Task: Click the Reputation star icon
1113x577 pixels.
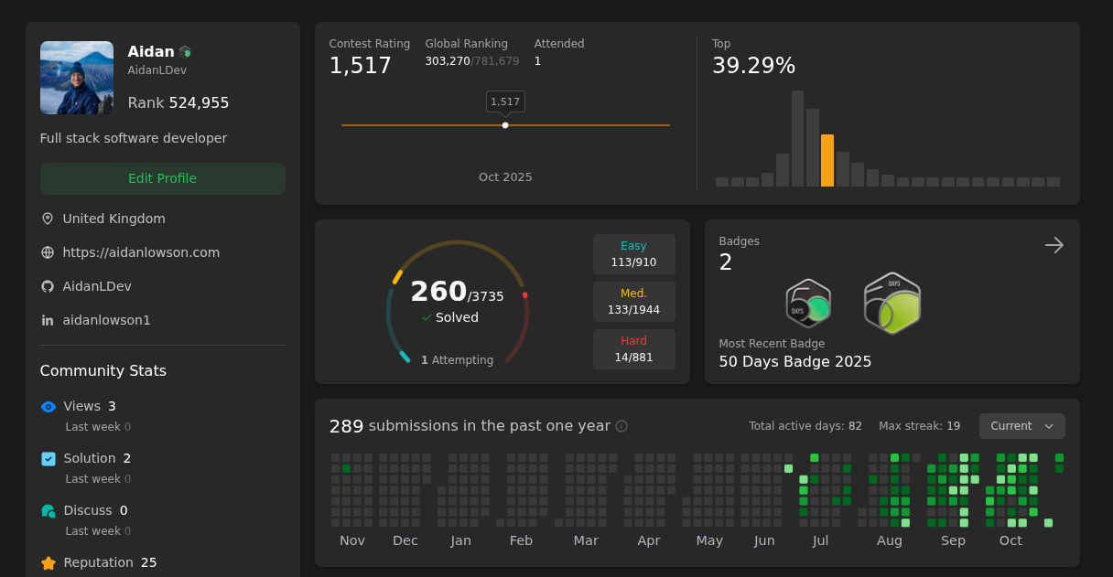Action: coord(48,562)
